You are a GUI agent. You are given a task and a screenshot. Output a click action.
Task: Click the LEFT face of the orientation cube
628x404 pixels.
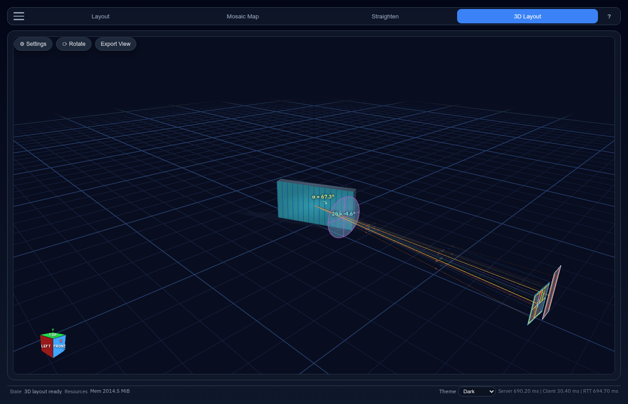tap(46, 346)
